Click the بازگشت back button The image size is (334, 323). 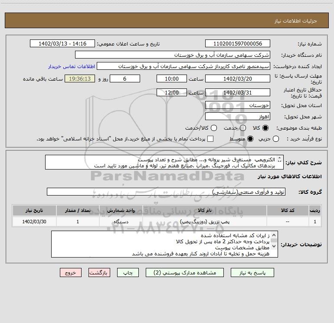click(x=99, y=273)
